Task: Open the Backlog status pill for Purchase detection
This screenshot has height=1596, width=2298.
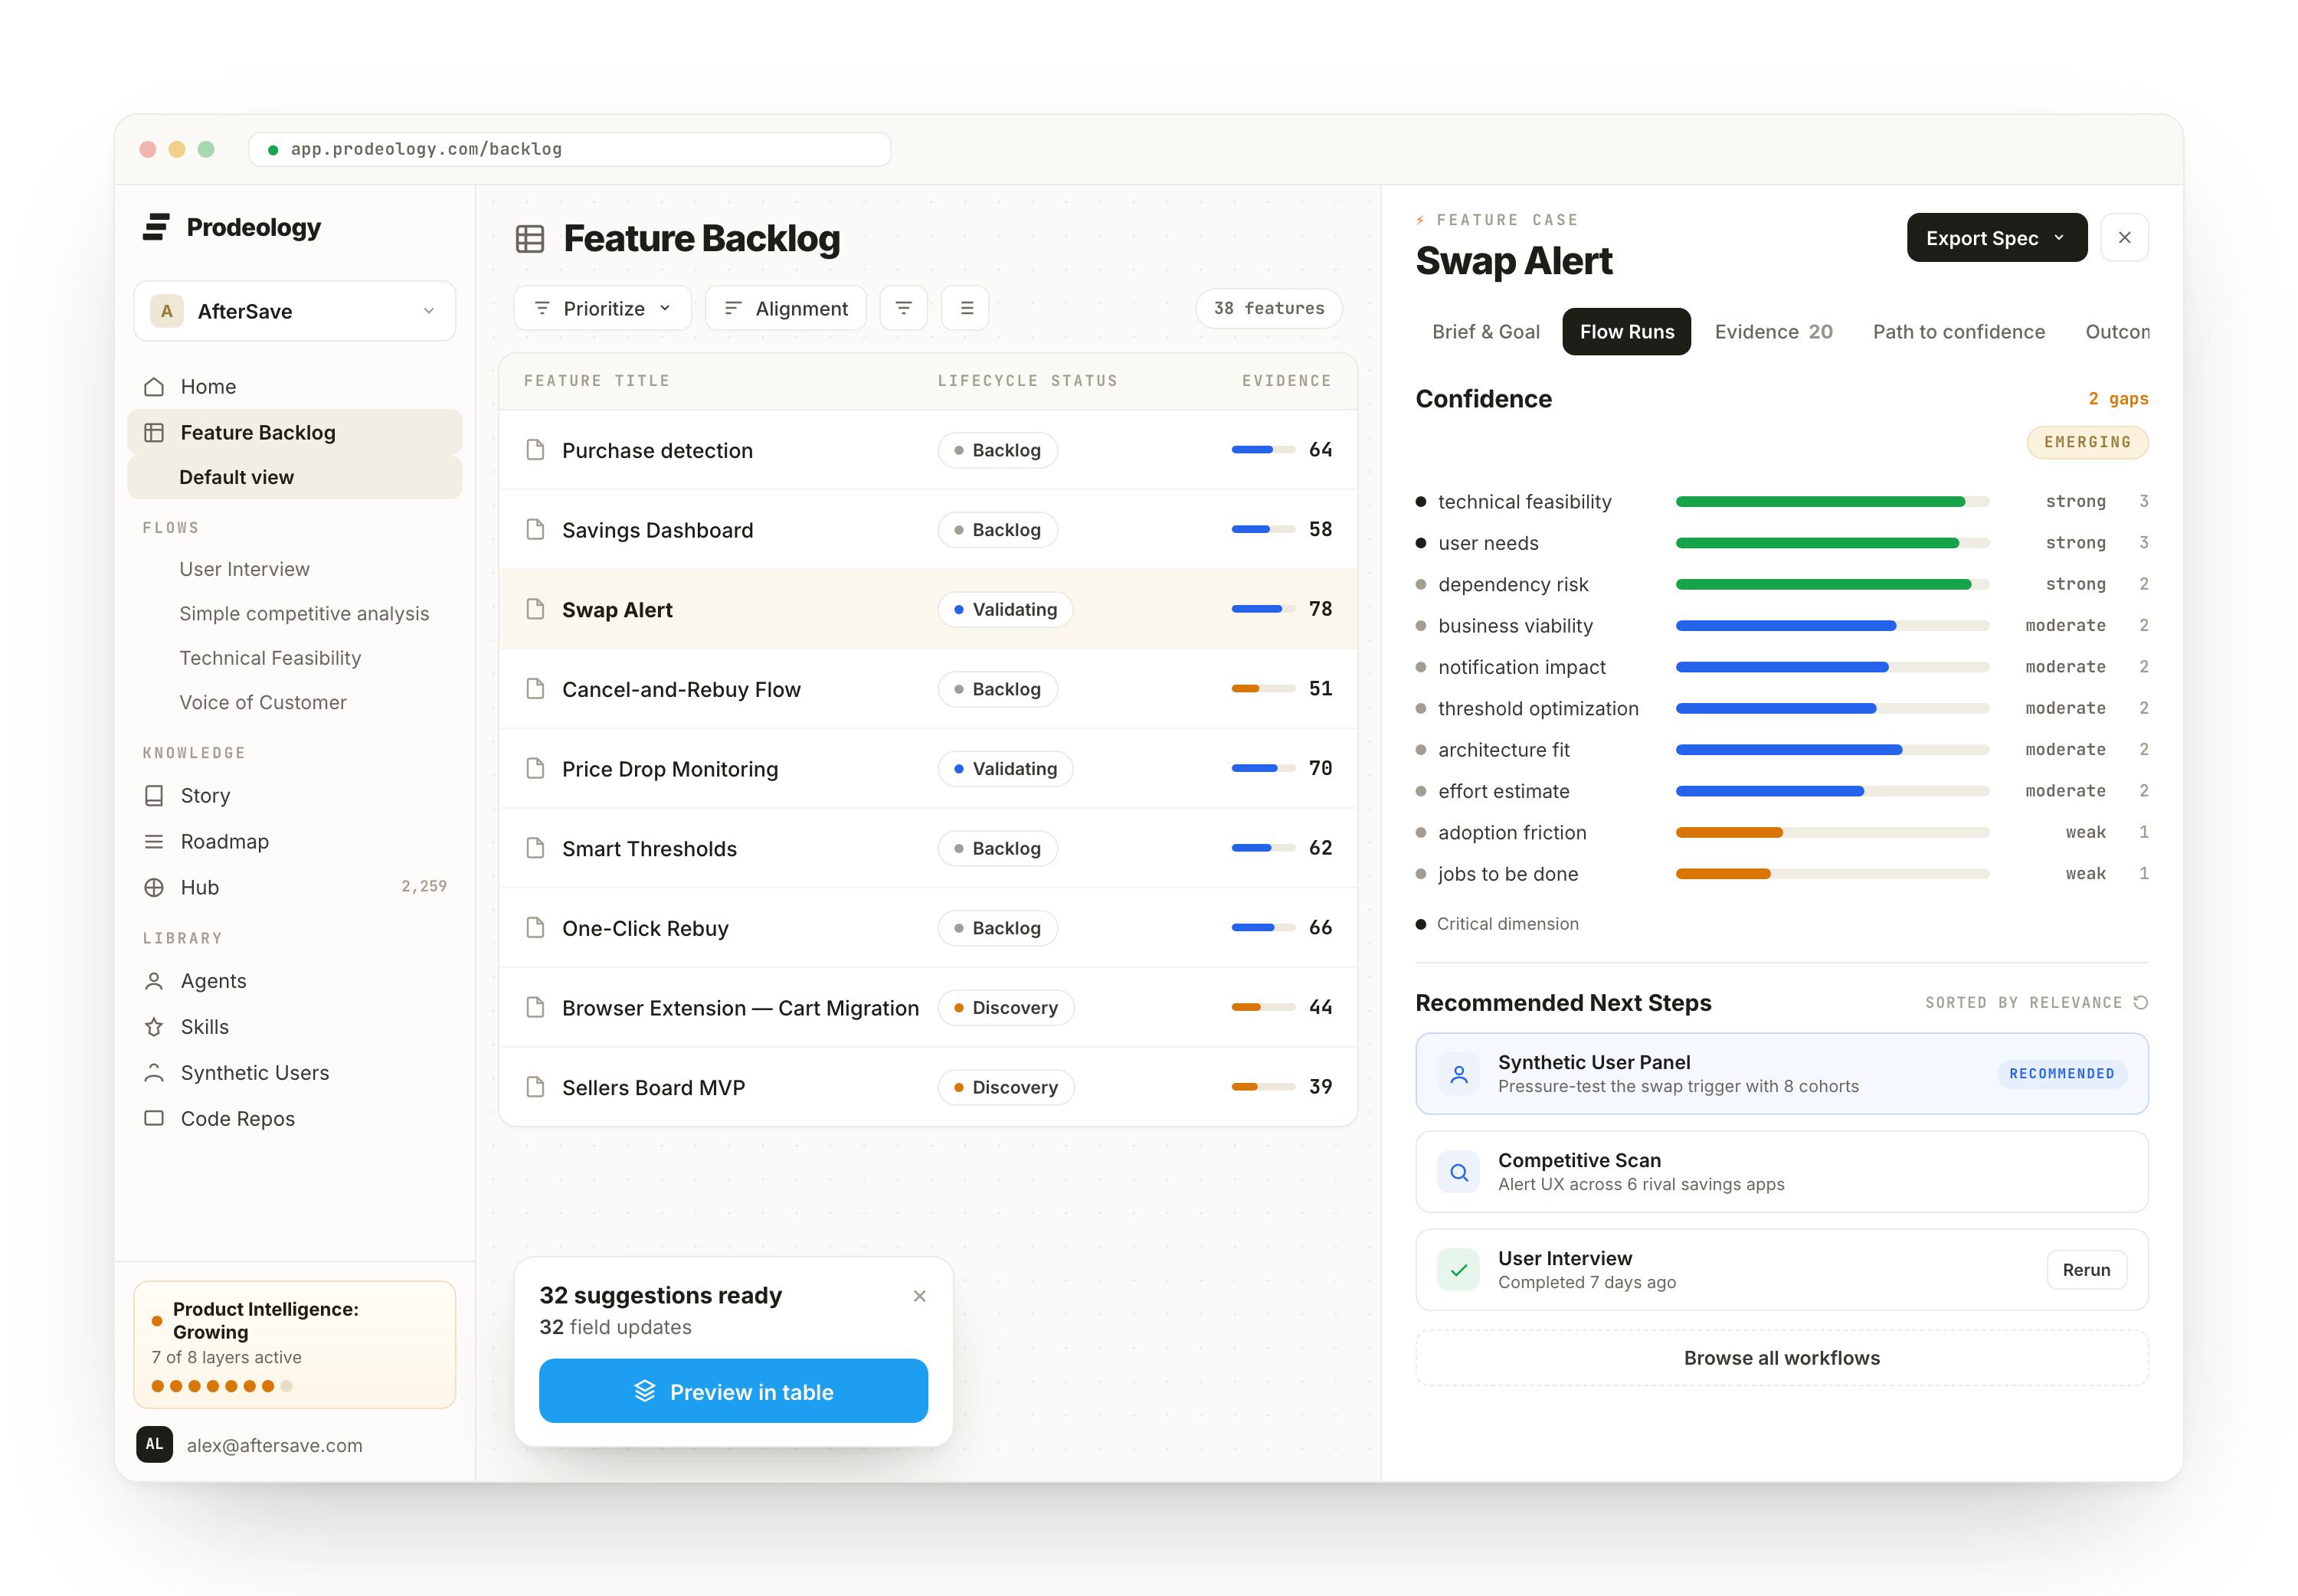Action: tap(998, 450)
